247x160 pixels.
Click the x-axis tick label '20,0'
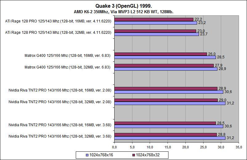pos(186,147)
